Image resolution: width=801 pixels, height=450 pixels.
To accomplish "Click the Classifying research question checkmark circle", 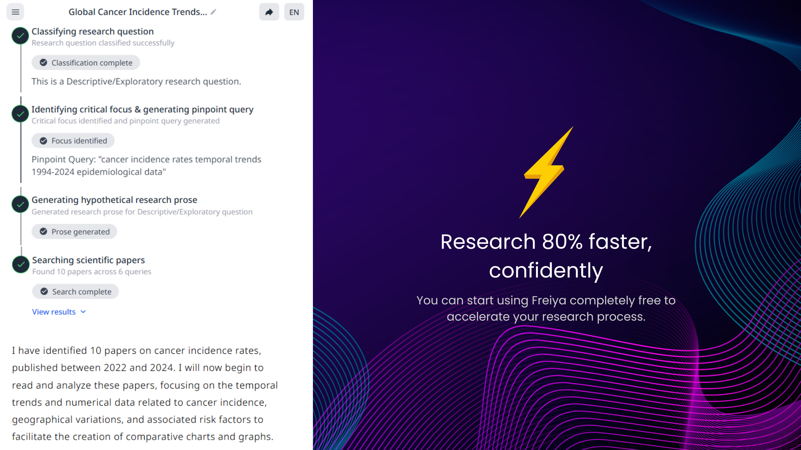I will [20, 36].
